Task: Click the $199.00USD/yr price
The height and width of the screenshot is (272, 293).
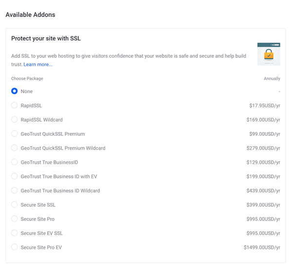Action: pyautogui.click(x=263, y=176)
